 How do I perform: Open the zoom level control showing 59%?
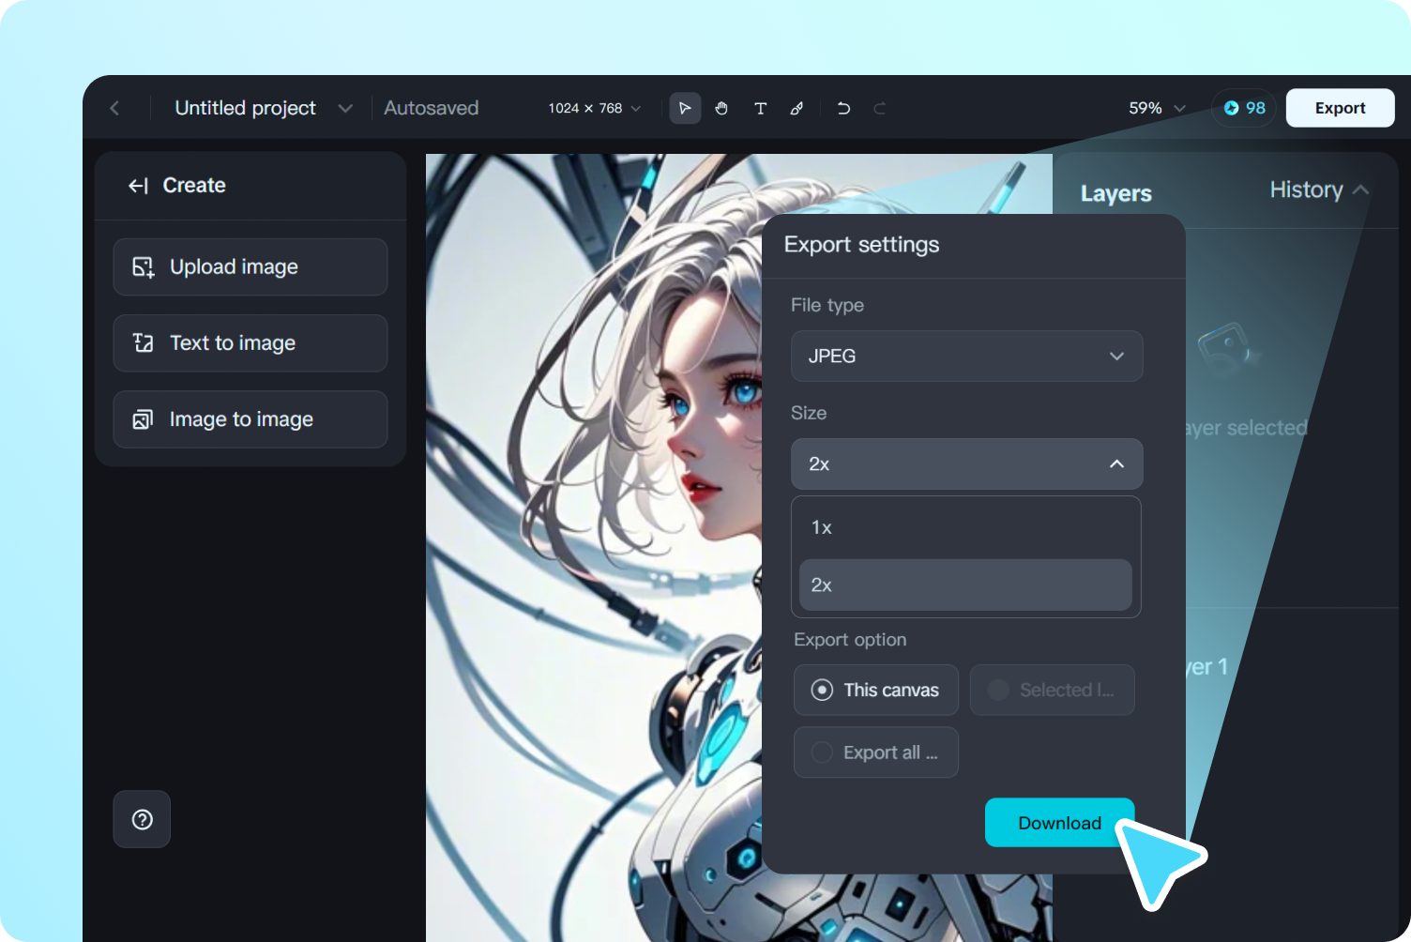pos(1155,108)
